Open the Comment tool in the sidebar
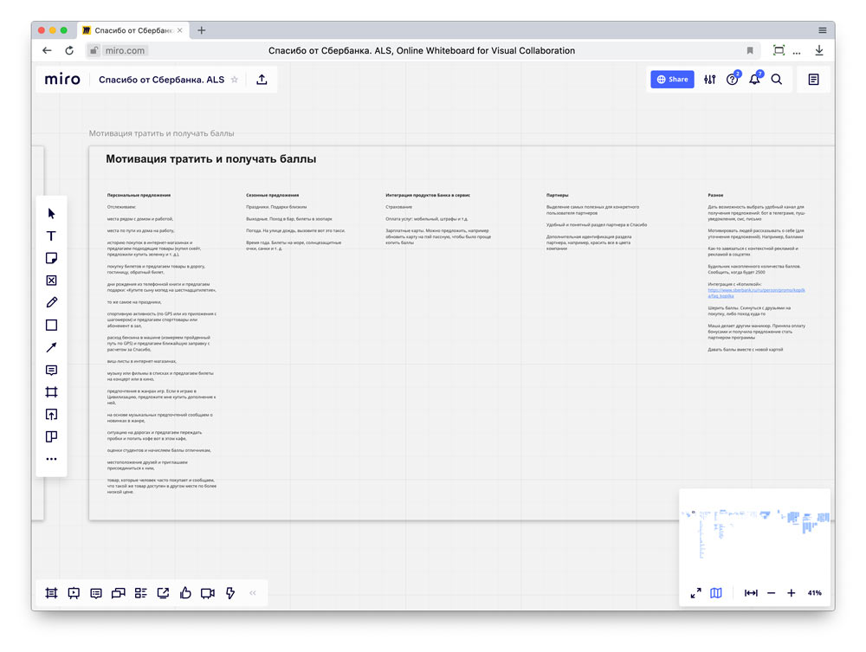The height and width of the screenshot is (652, 866). [x=51, y=370]
